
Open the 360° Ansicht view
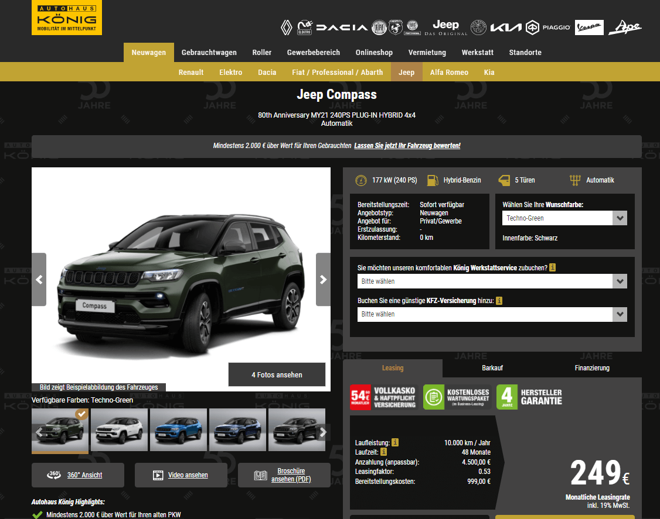pos(78,475)
